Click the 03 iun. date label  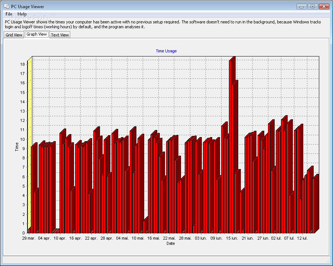(201, 238)
